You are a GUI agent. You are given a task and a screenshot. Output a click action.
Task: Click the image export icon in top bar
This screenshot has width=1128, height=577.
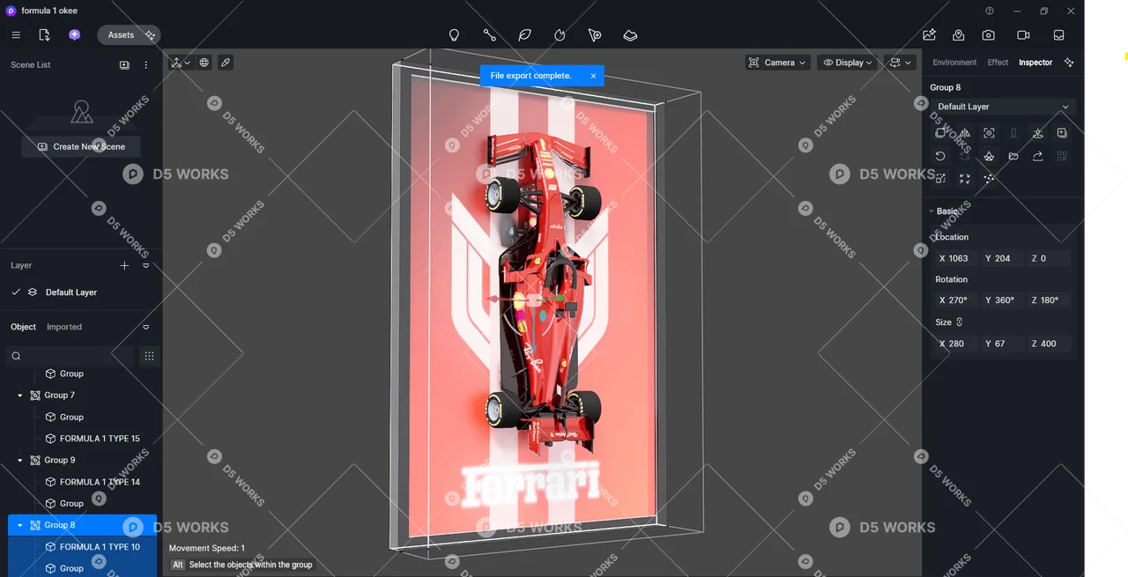[x=929, y=35]
